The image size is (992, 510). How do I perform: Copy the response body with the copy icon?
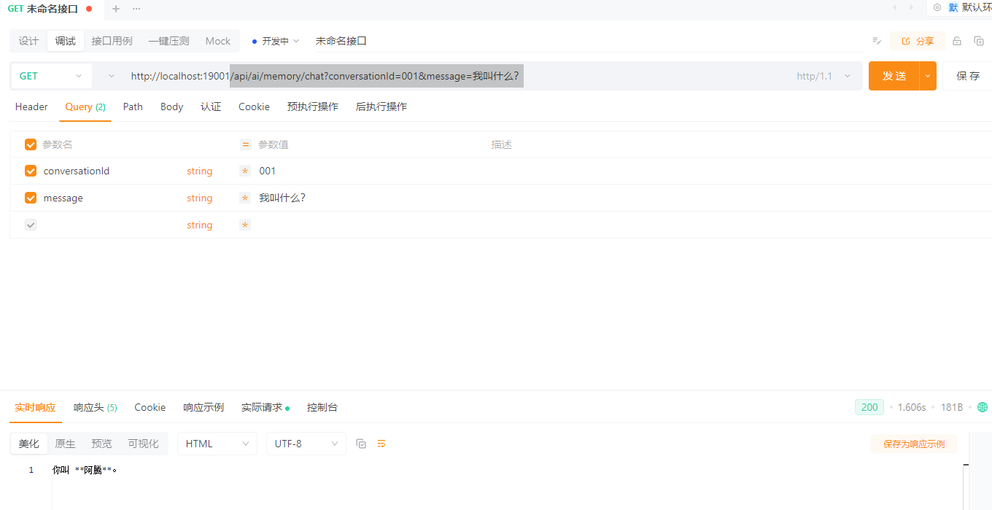tap(361, 444)
